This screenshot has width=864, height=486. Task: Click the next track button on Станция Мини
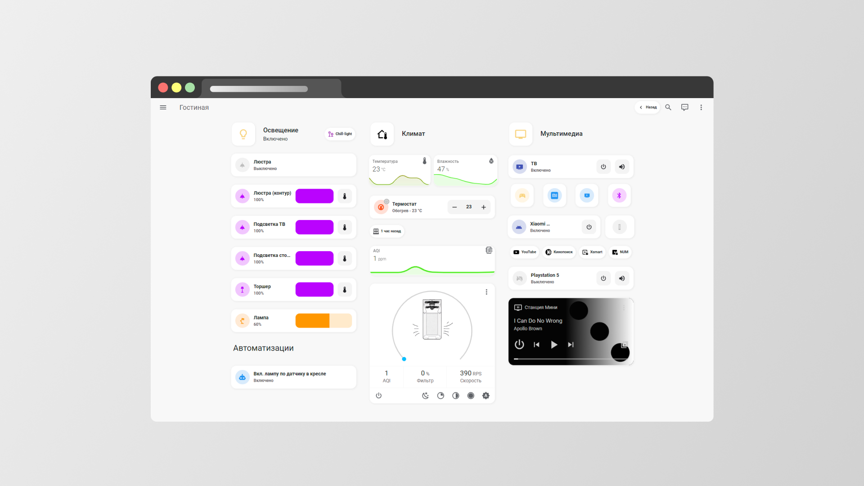coord(570,344)
